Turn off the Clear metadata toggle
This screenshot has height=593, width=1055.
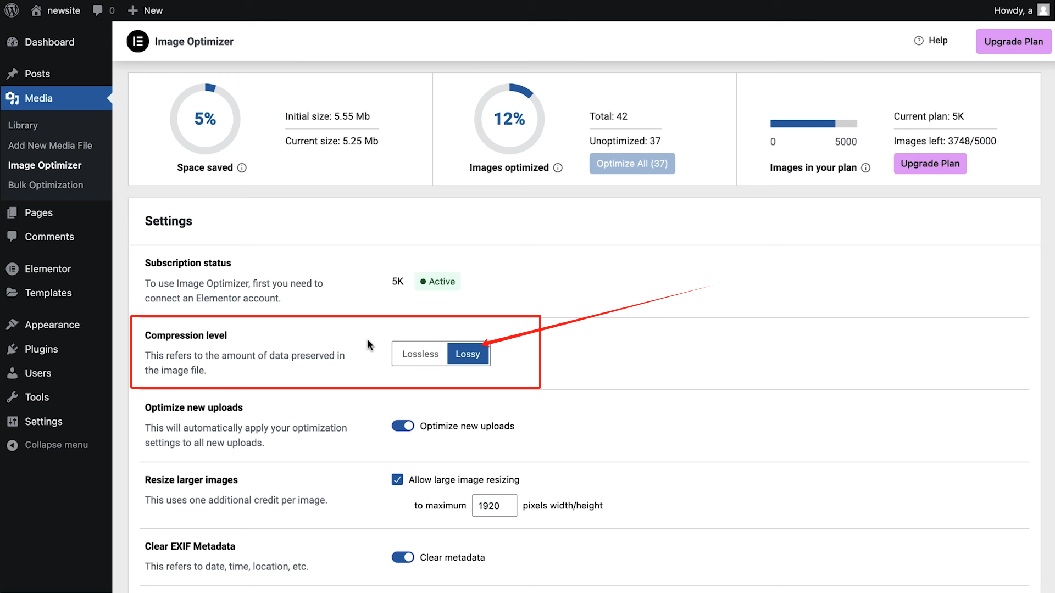coord(403,557)
